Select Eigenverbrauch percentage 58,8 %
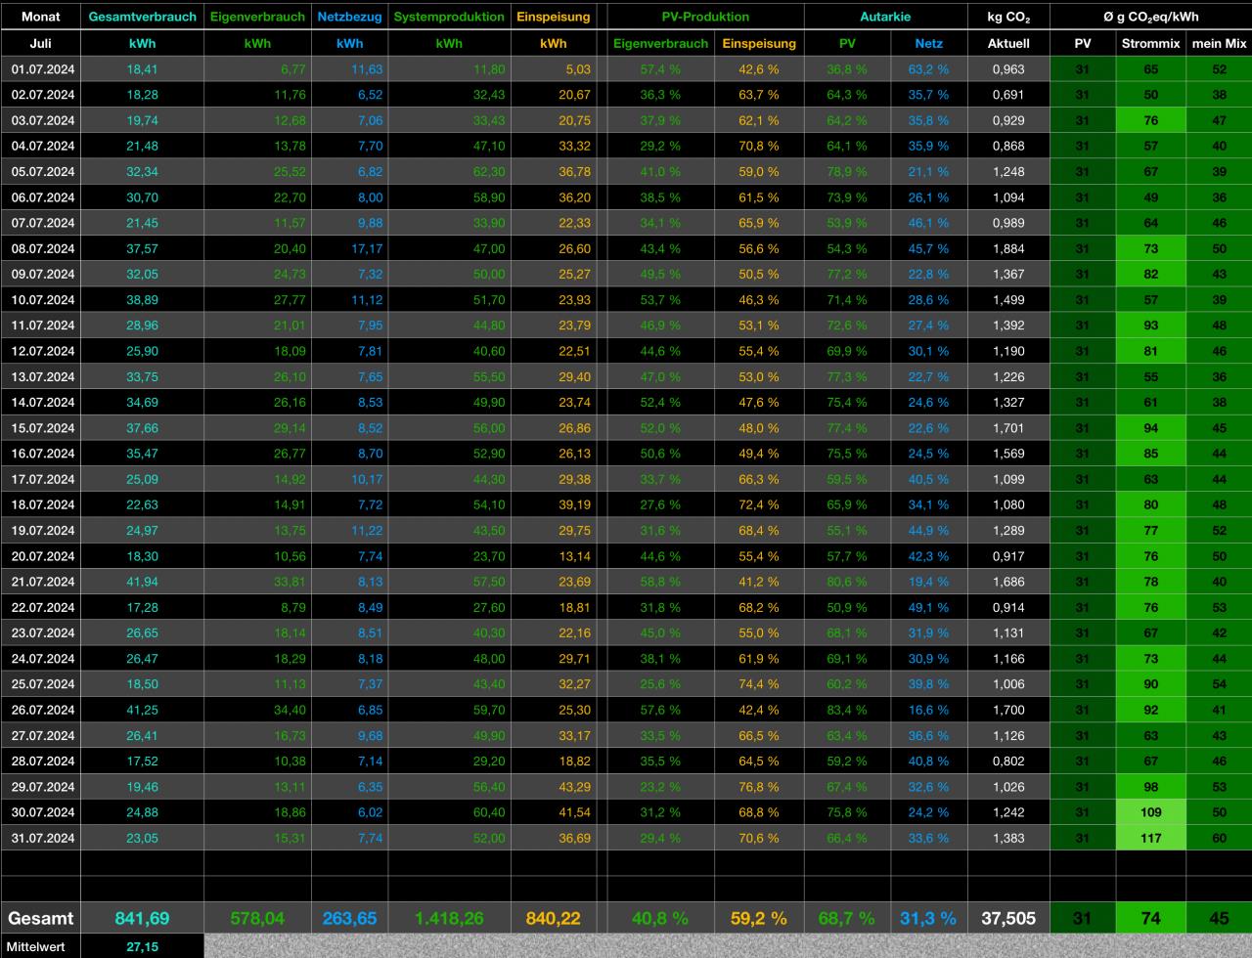 pos(660,582)
